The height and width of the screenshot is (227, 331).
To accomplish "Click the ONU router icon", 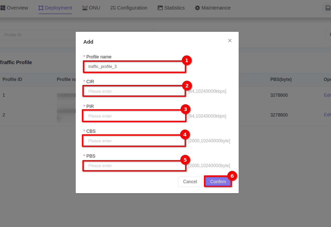I will [x=85, y=8].
